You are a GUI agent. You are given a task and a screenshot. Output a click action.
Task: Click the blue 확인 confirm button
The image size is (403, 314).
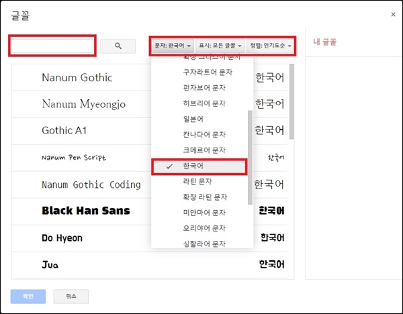[x=28, y=297]
